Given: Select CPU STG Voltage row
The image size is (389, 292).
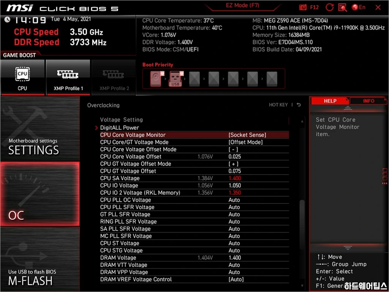Looking at the screenshot, I should tap(194, 250).
